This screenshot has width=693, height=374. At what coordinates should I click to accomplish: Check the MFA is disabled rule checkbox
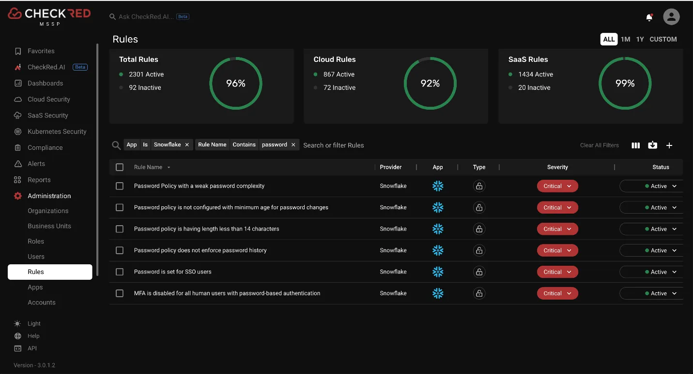(120, 293)
